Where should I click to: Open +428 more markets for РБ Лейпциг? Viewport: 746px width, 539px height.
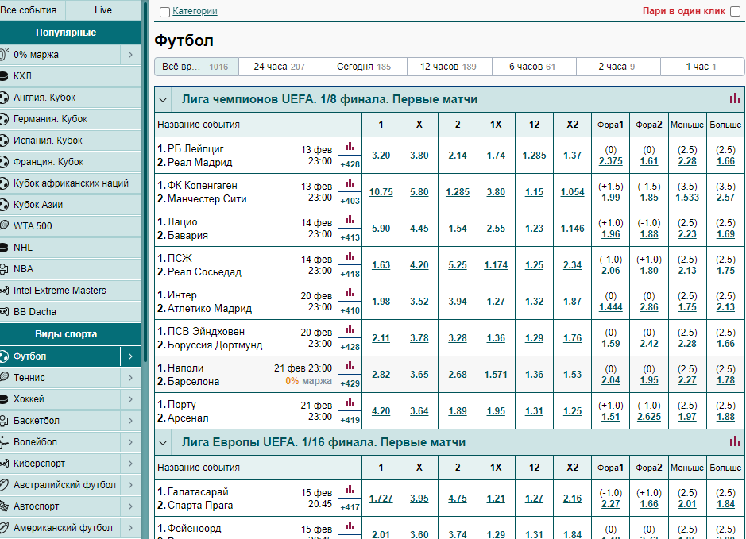pos(350,164)
